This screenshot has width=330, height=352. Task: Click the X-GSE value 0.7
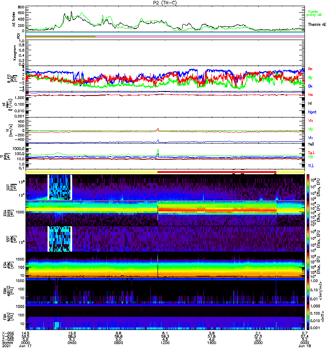pos(304,333)
